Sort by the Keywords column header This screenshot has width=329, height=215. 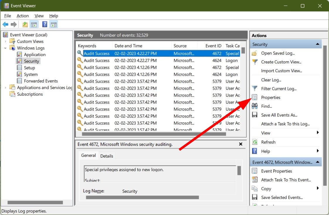coord(94,46)
